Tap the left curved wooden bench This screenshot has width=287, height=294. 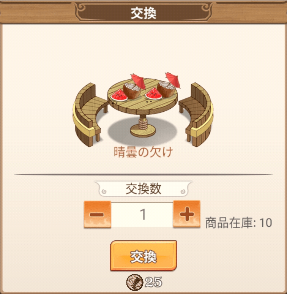point(90,114)
